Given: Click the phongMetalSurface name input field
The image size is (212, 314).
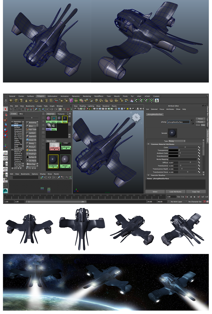Looking at the screenshot, I should [178, 122].
